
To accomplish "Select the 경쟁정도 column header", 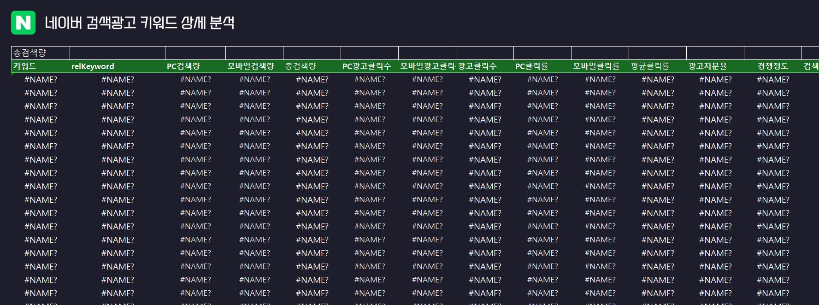I will (772, 66).
